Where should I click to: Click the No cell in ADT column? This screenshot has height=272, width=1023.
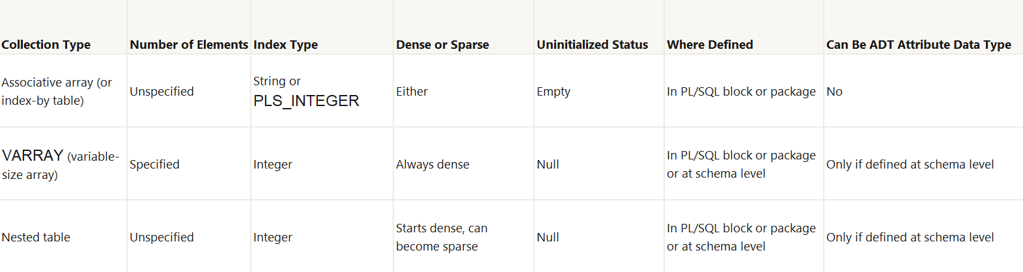pos(834,92)
